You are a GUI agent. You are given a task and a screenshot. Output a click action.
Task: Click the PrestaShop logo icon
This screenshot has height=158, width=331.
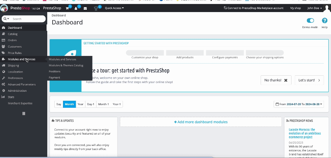click(4, 8)
